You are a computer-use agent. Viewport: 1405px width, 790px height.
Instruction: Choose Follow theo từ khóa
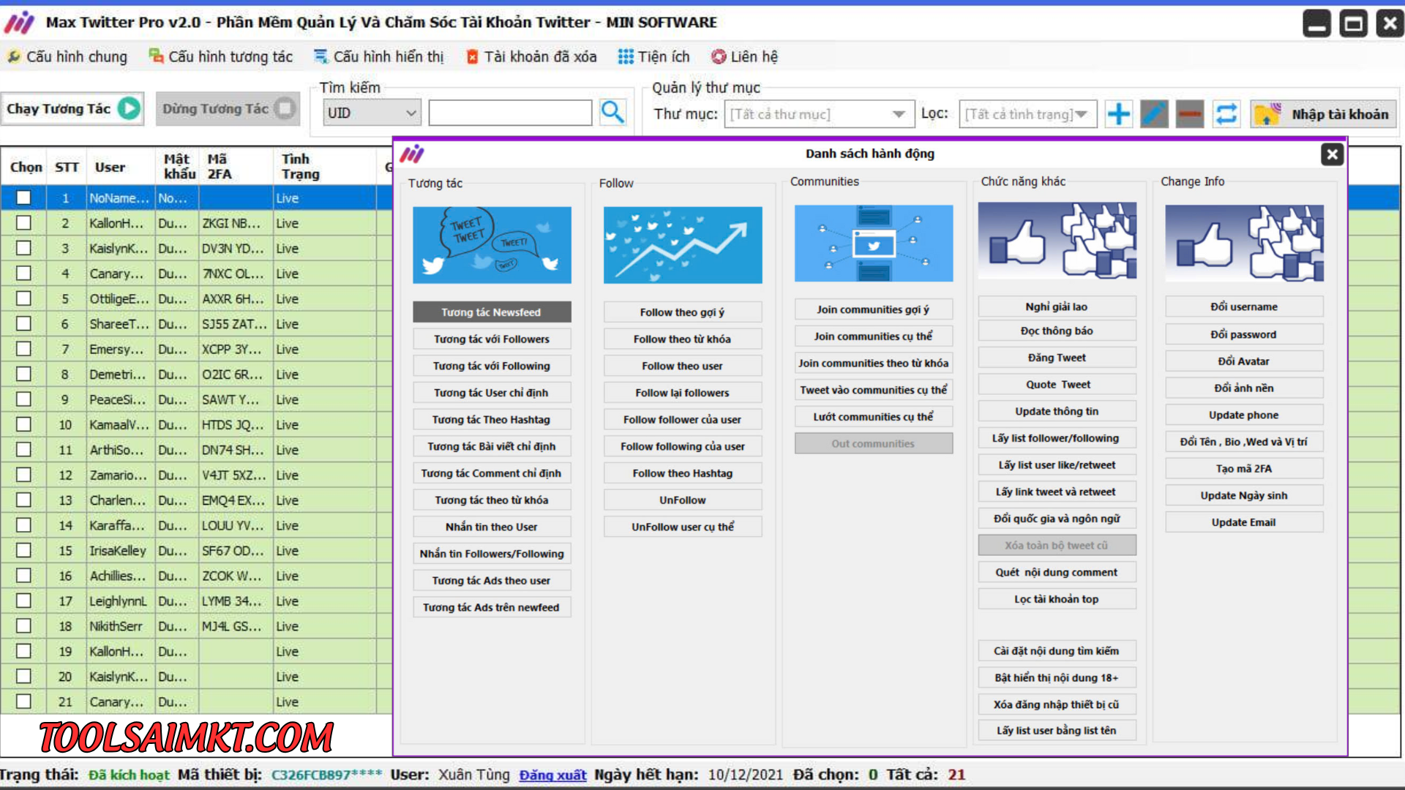click(x=683, y=339)
